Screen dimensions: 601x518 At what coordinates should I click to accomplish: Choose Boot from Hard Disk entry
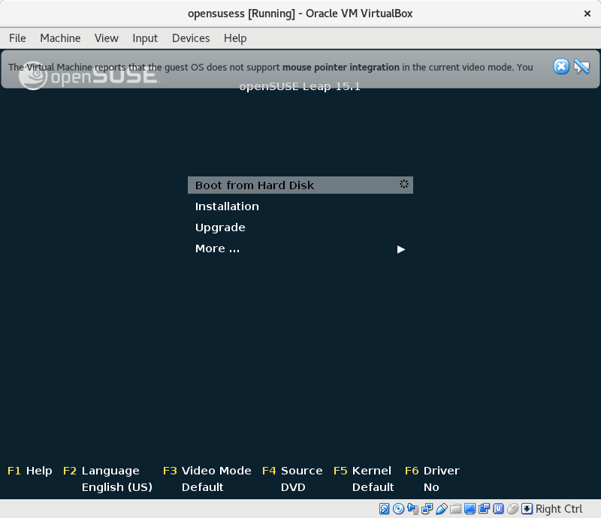tap(255, 185)
